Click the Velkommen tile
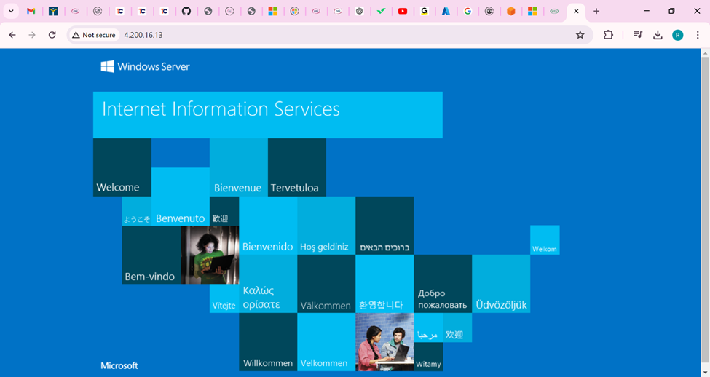This screenshot has height=377, width=710. tap(326, 341)
